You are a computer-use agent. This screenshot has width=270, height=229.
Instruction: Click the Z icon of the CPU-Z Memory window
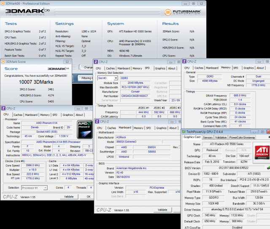(184, 61)
